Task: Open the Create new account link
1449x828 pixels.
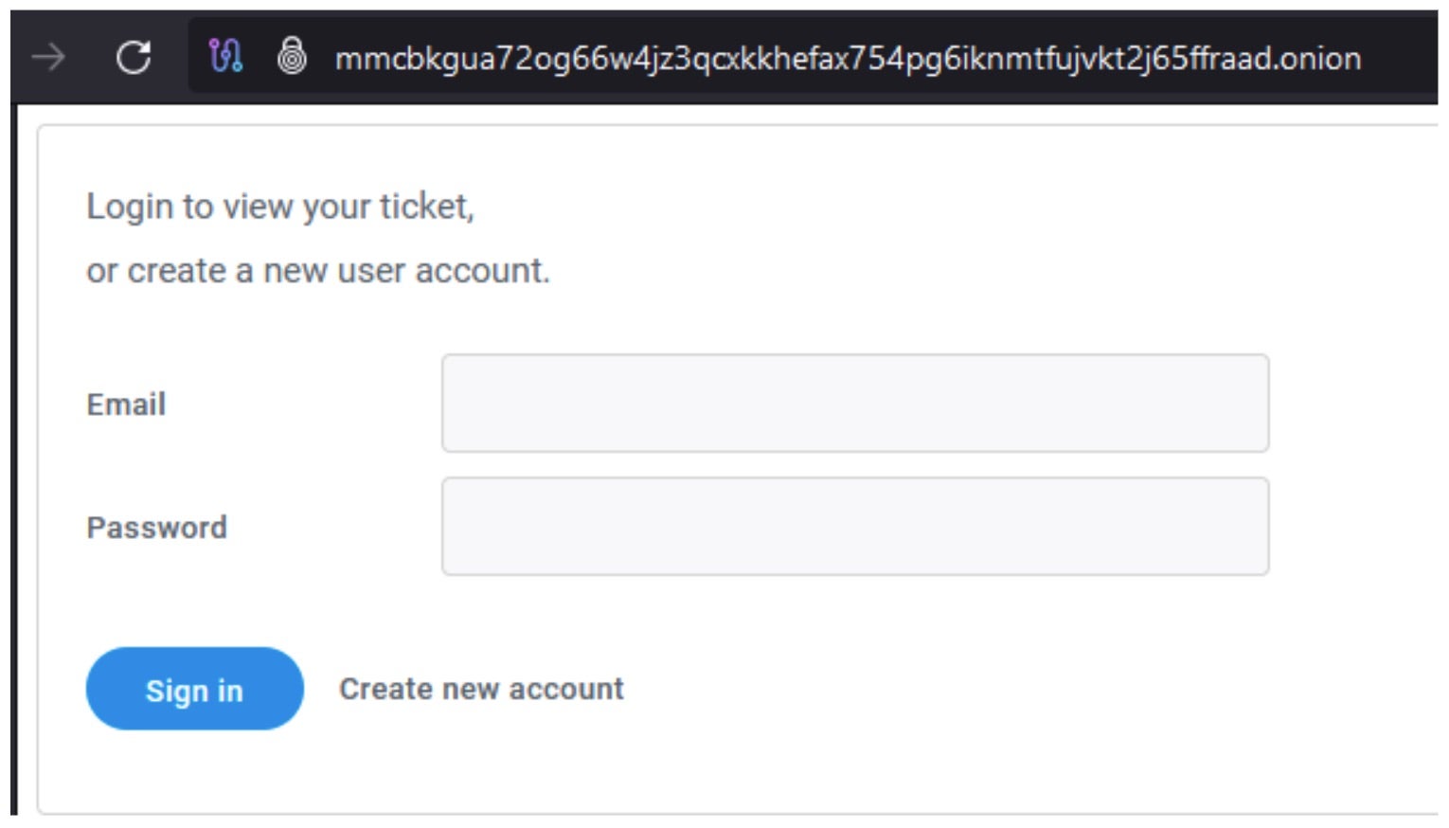Action: click(x=481, y=689)
